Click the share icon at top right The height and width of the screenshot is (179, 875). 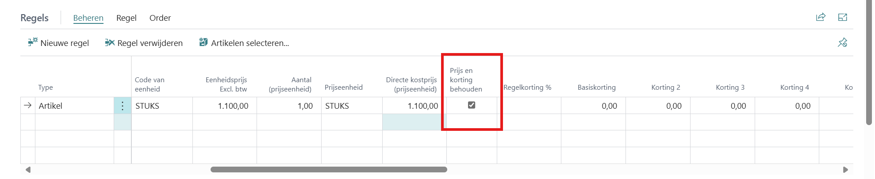point(821,17)
